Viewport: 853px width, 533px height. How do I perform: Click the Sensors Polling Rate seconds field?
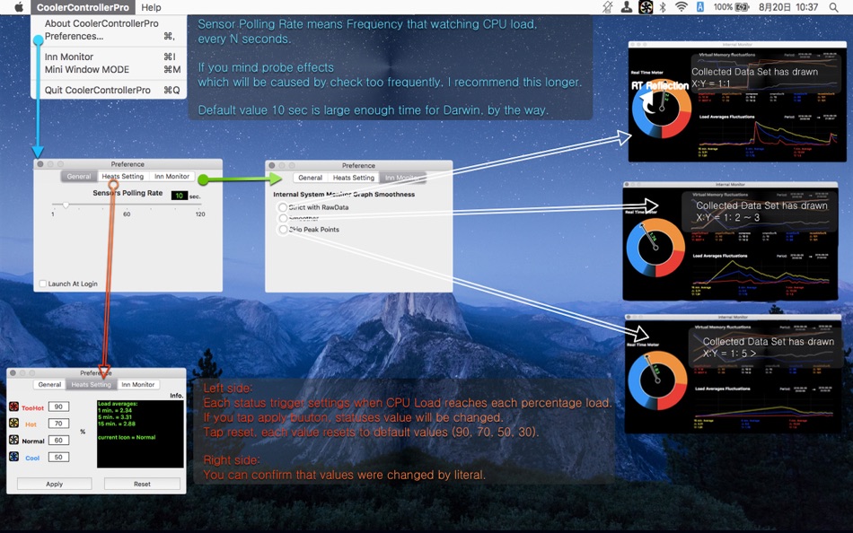[x=179, y=196]
